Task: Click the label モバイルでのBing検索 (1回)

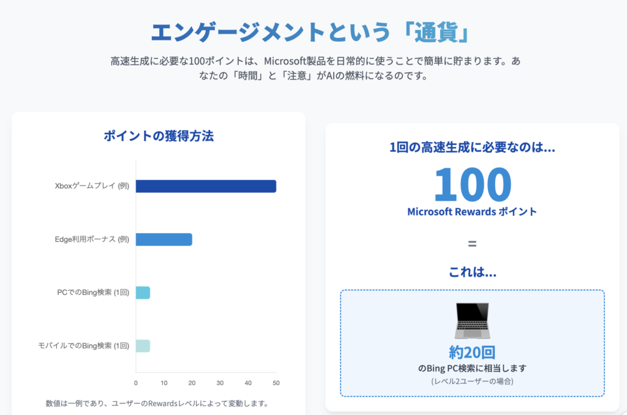Action: (83, 345)
